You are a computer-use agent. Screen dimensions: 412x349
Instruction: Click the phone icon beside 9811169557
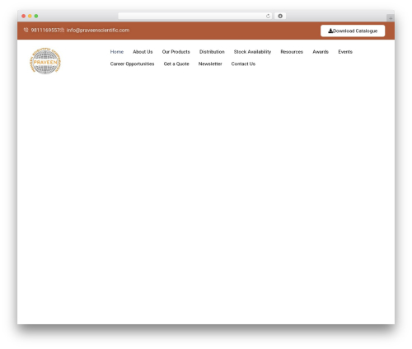click(x=26, y=30)
